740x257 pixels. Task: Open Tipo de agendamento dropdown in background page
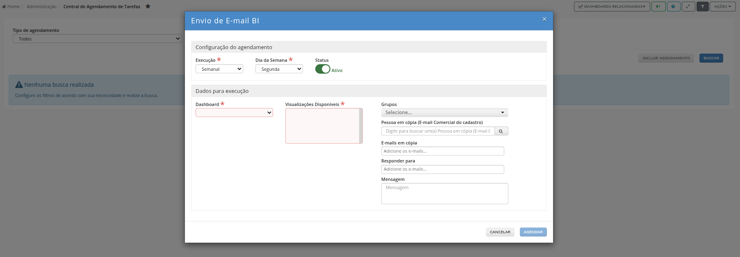pyautogui.click(x=97, y=38)
